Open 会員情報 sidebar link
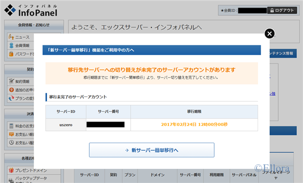This screenshot has width=303, height=183. click(22, 45)
